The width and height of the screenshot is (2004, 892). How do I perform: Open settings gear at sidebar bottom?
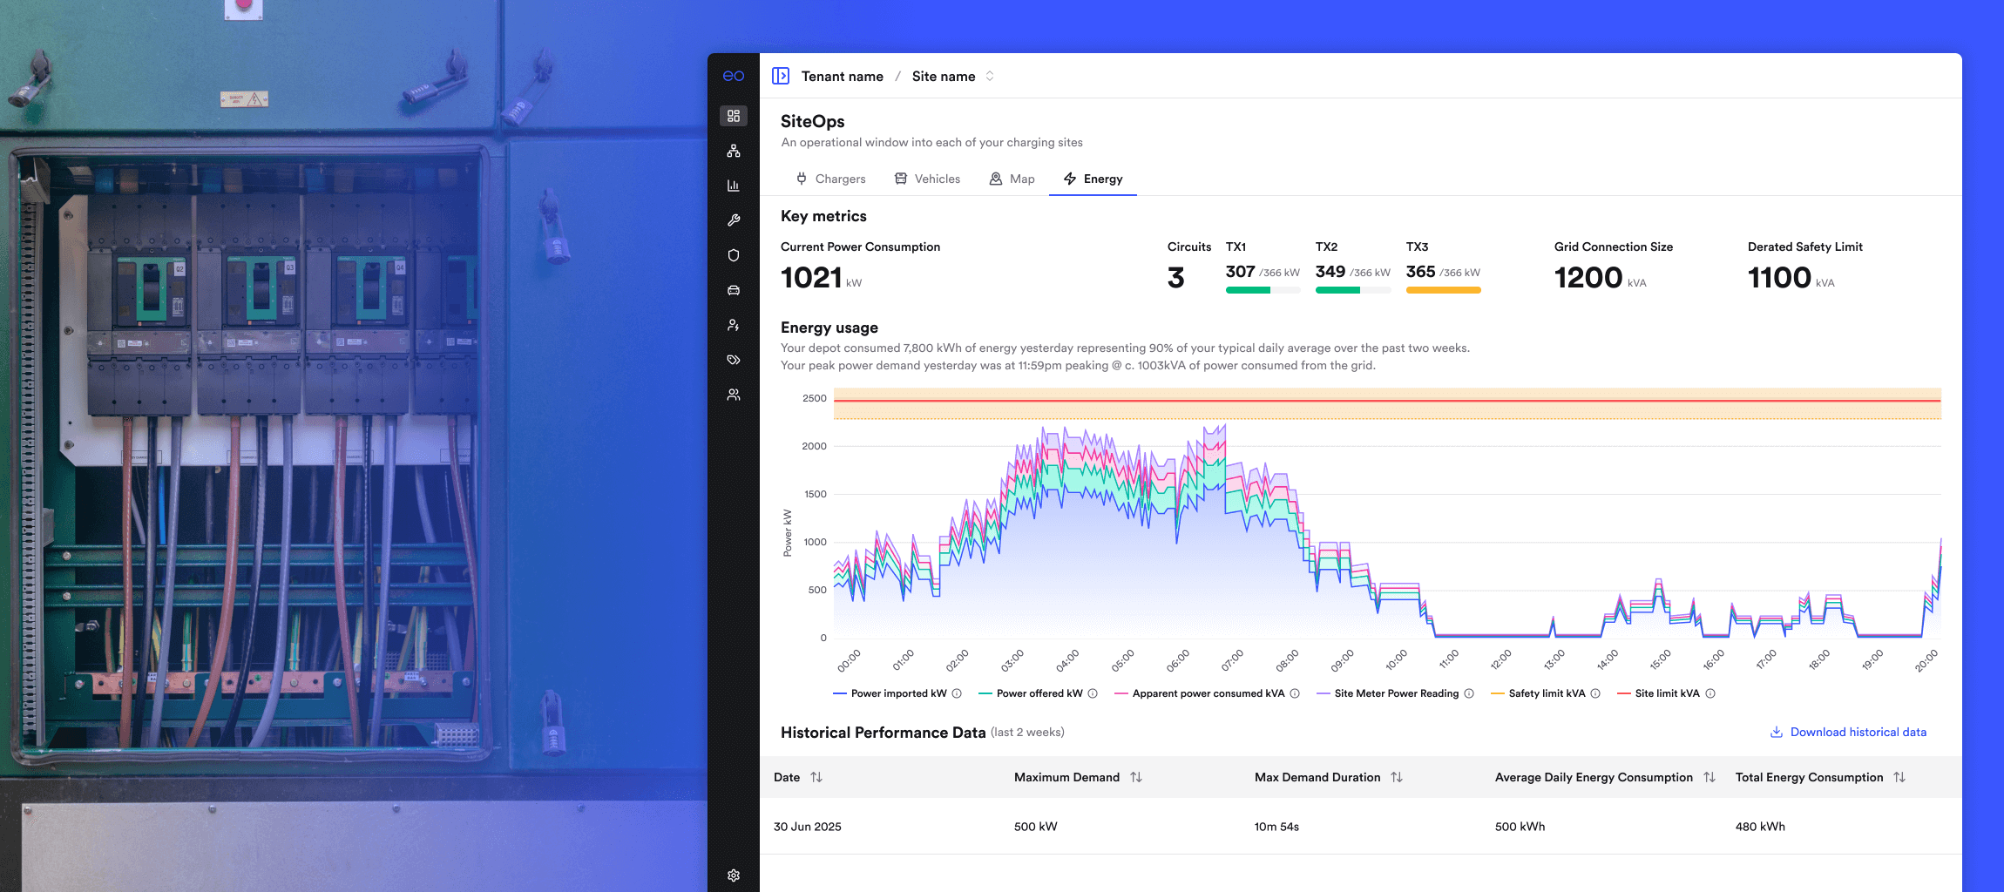pos(734,875)
